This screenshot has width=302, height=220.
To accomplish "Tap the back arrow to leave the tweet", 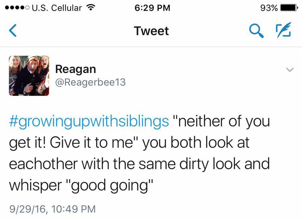I will pyautogui.click(x=13, y=31).
